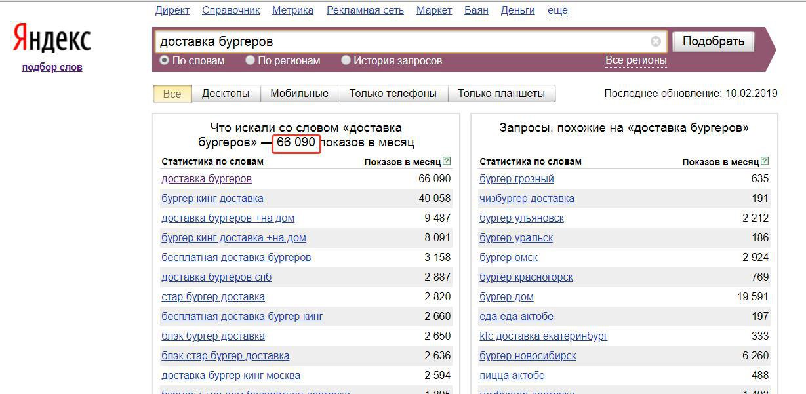Click the left Статистика по словам column header
Screen dimensions: 806x394
click(212, 161)
